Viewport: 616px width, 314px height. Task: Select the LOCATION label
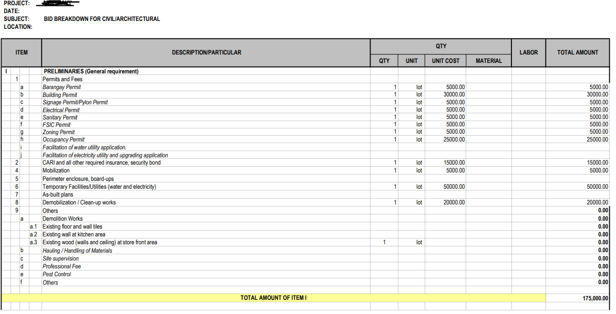[18, 27]
